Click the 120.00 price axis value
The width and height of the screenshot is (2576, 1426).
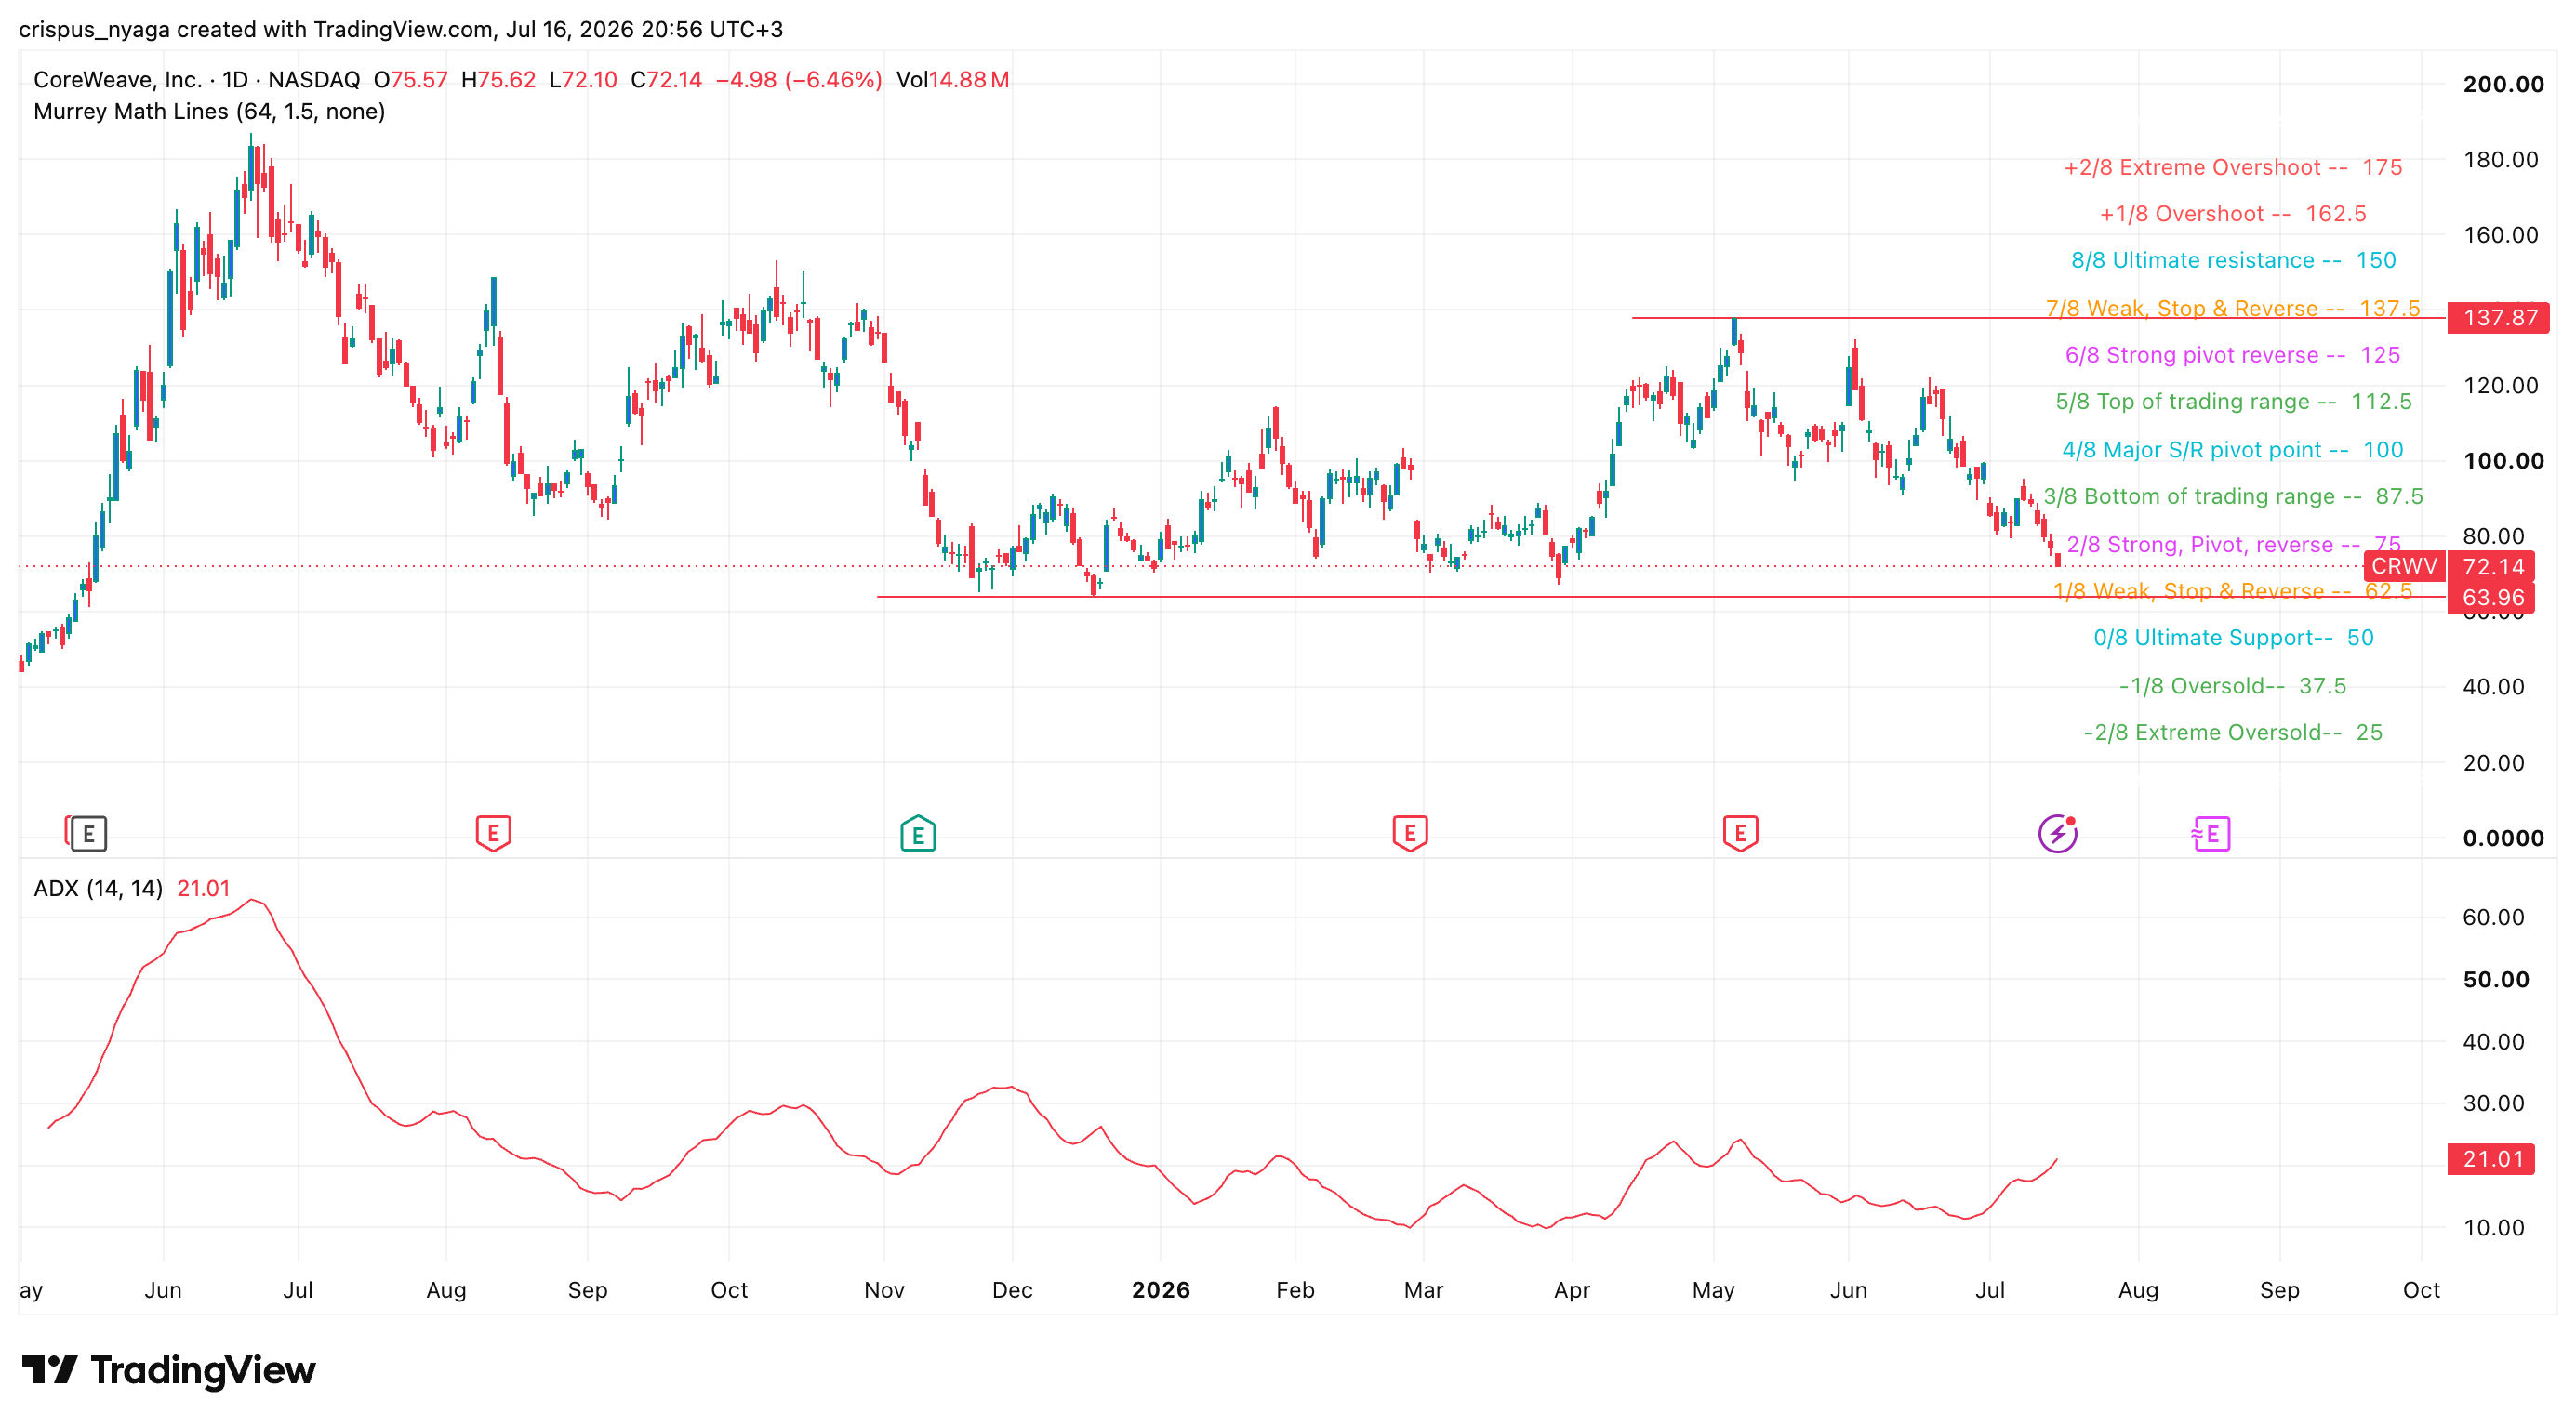2500,386
